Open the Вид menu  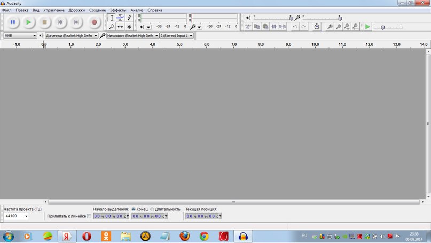[36, 10]
